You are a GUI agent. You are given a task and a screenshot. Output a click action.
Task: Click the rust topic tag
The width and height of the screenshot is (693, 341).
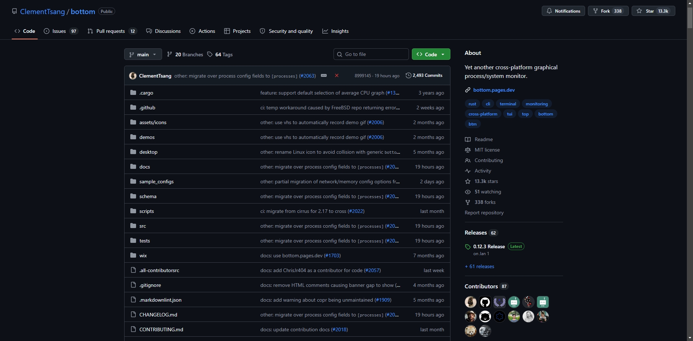(x=472, y=104)
